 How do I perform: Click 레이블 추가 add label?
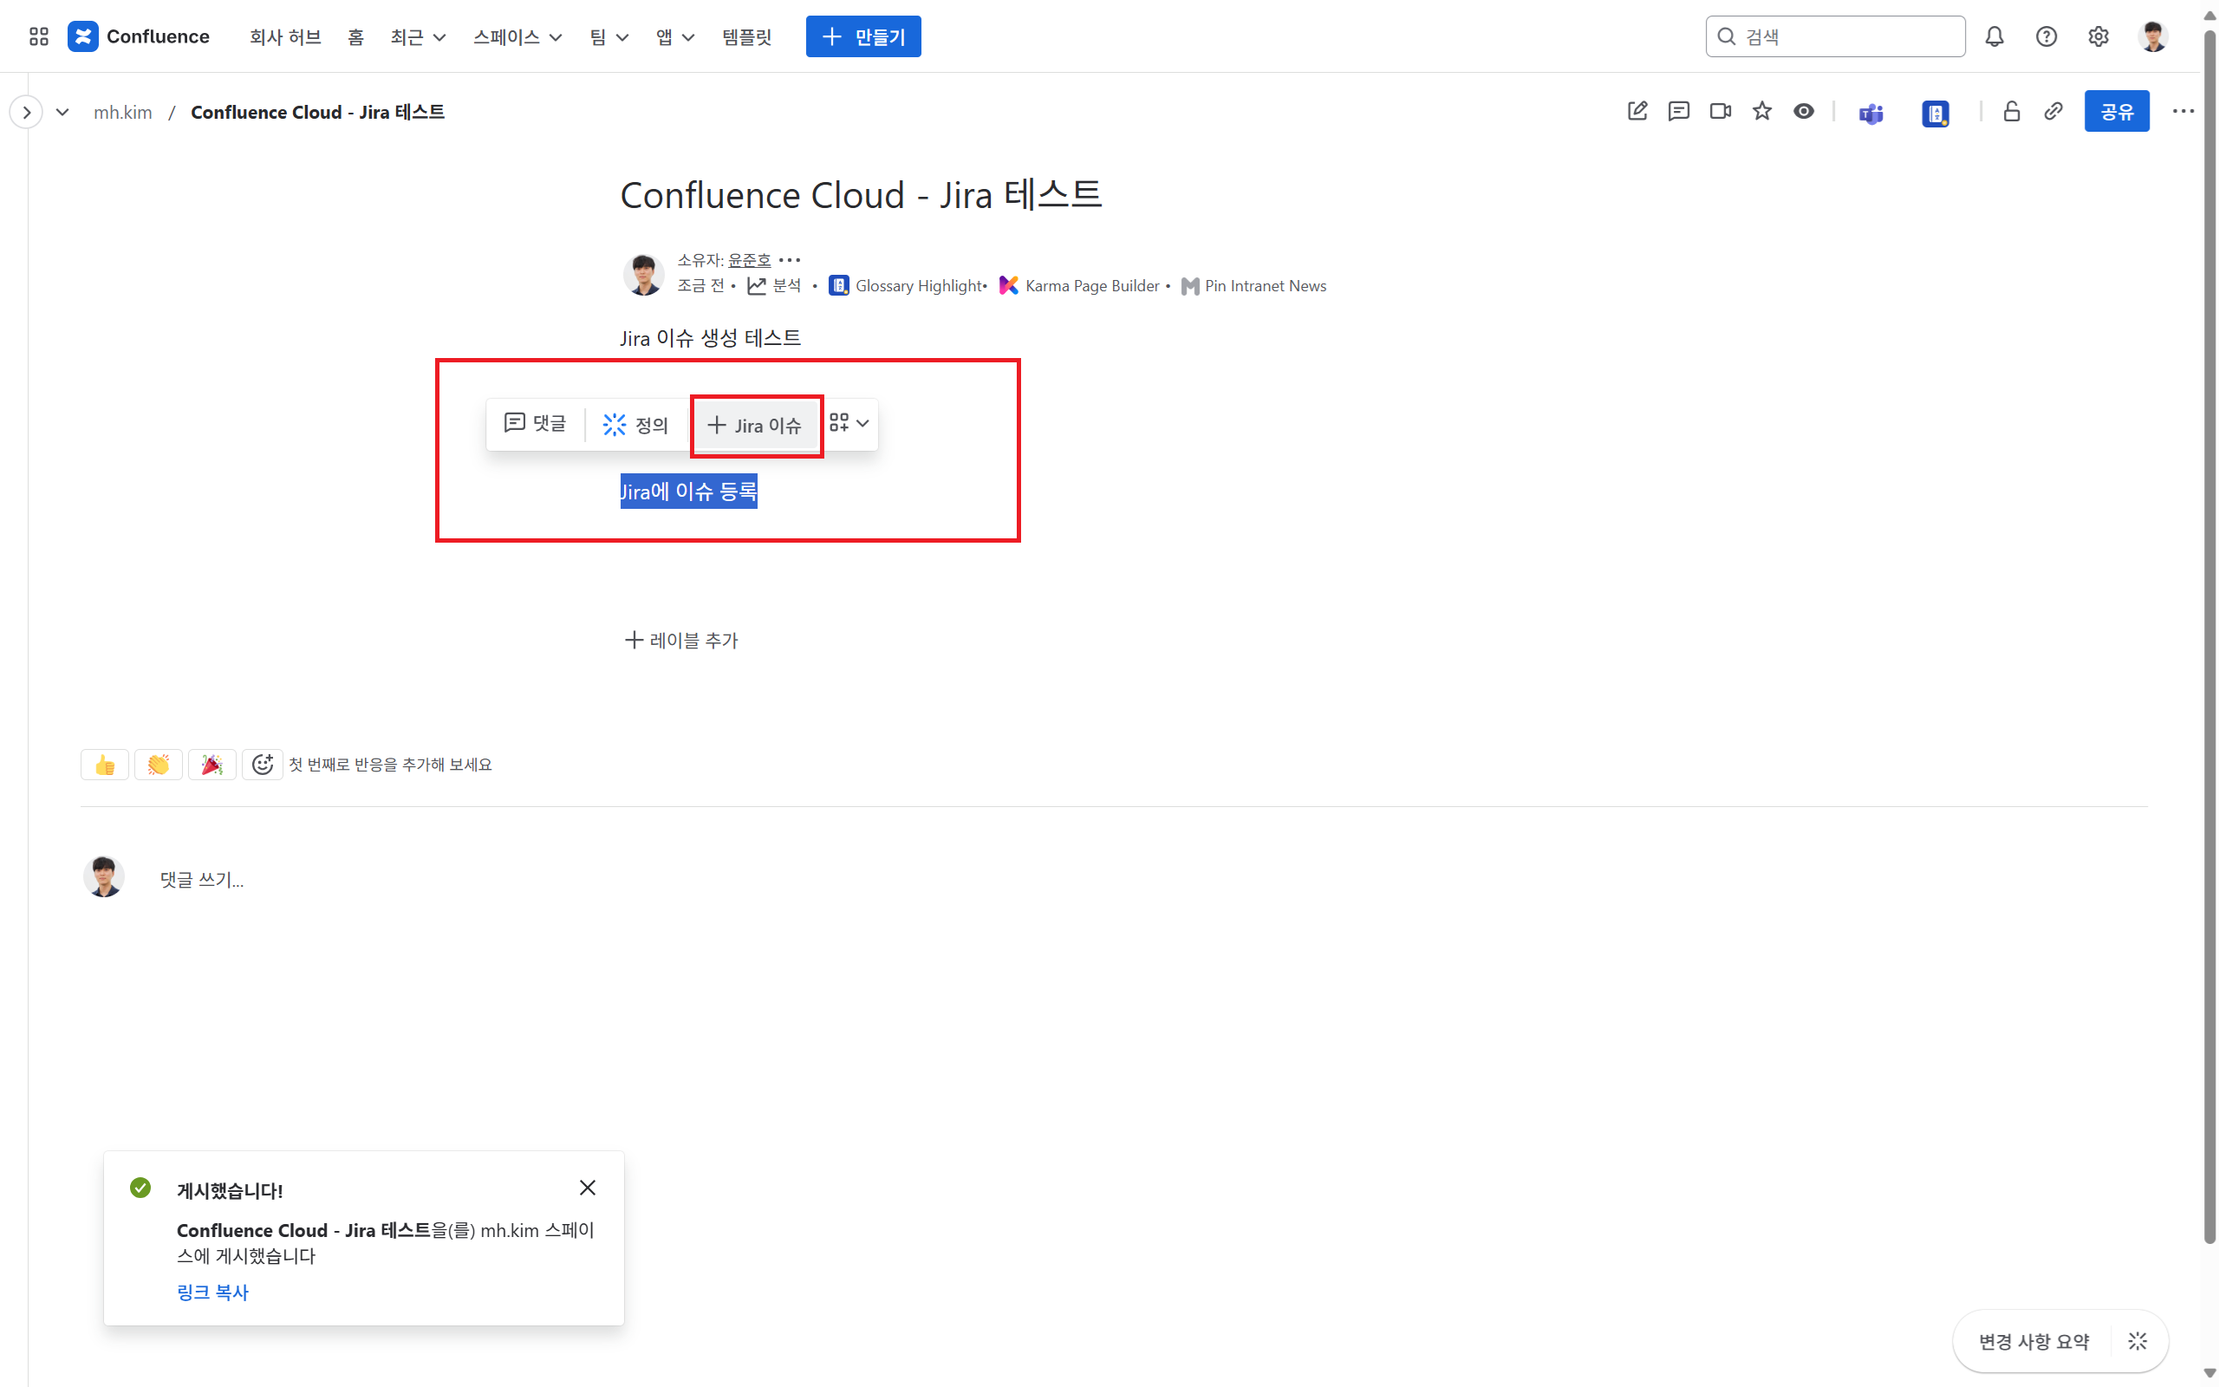click(681, 641)
